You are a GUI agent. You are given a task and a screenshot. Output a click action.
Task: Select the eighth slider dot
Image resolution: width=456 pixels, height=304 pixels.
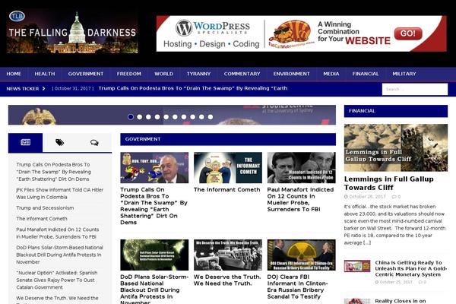click(x=192, y=117)
